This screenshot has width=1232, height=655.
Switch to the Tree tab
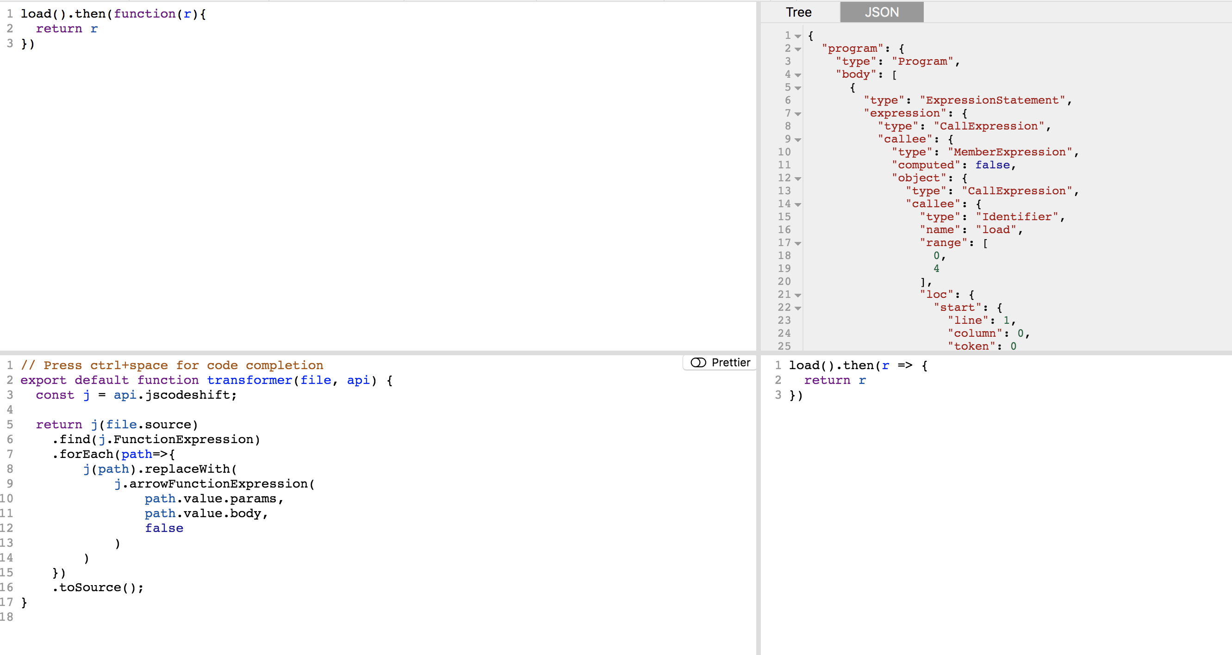point(798,12)
